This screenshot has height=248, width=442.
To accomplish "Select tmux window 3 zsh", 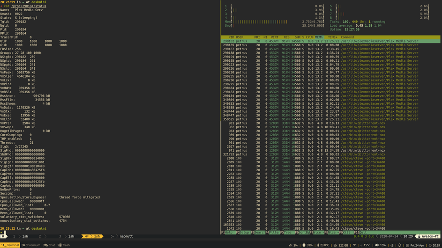I will click(67, 236).
